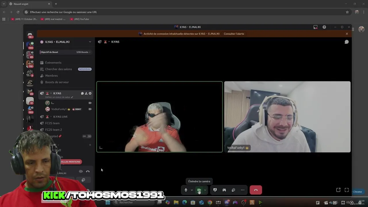Open Chrome tab search dropdown arrow

[x=4, y=4]
